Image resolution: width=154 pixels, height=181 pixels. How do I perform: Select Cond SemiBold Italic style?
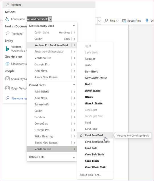(x=95, y=142)
